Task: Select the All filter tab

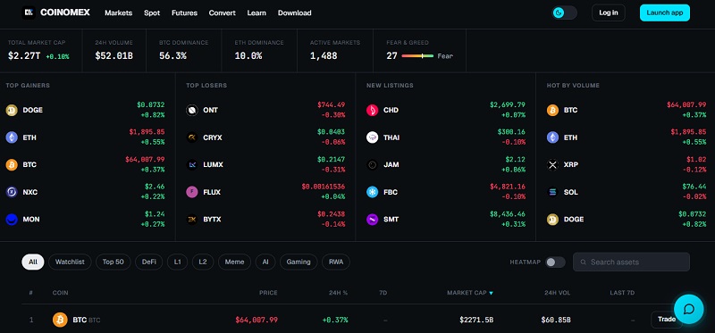Action: tap(33, 262)
